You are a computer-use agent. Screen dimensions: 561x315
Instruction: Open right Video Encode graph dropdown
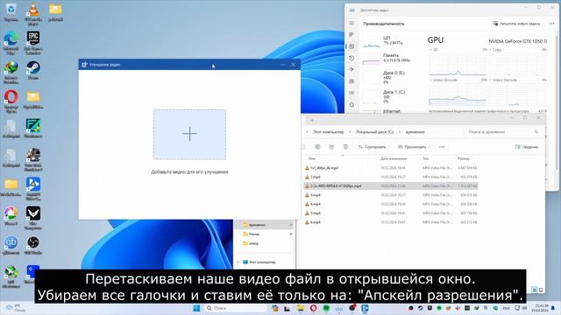(503, 80)
